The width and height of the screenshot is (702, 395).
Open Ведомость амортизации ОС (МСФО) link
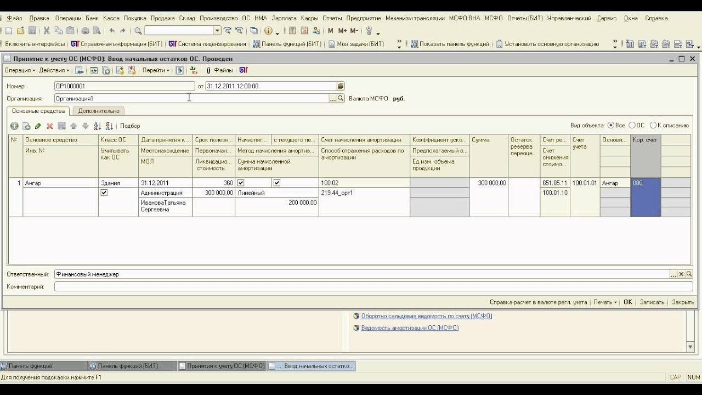pyautogui.click(x=410, y=328)
